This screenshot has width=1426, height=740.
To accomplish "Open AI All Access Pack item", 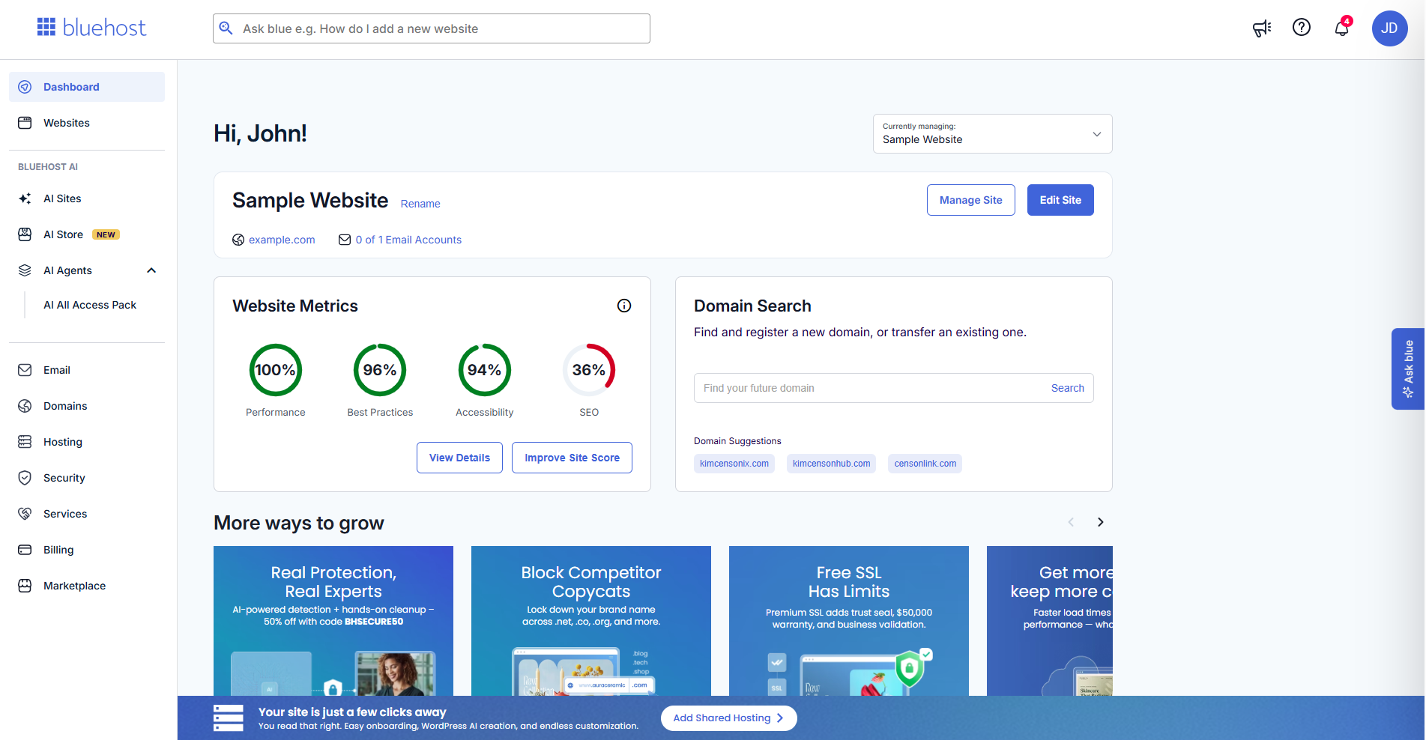I will pos(90,305).
